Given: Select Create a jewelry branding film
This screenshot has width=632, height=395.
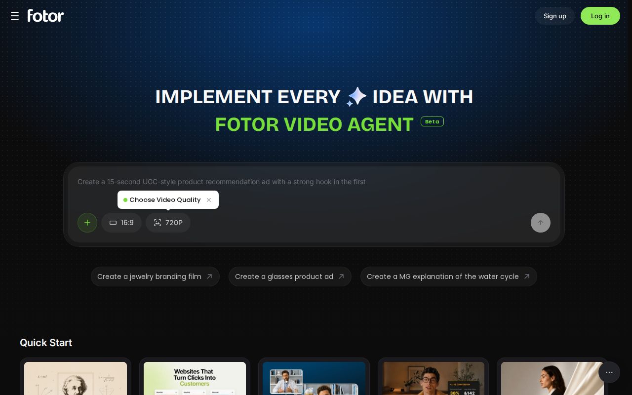Looking at the screenshot, I should [x=155, y=276].
